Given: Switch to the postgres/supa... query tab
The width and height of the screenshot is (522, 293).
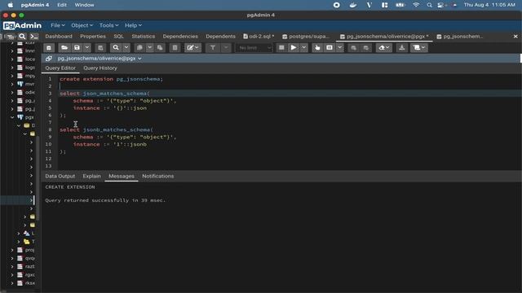Looking at the screenshot, I should [306, 36].
